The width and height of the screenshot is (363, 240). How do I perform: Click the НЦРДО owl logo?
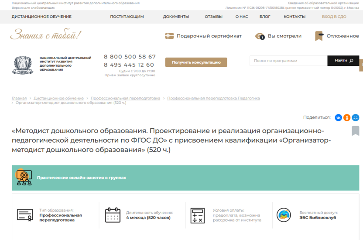(23, 65)
